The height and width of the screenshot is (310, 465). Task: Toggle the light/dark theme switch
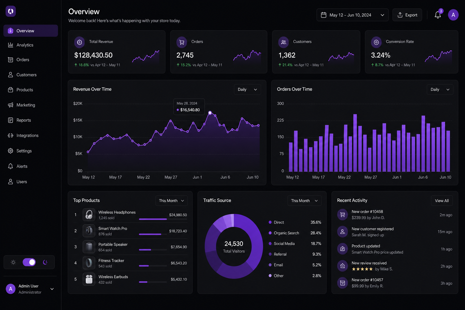coord(29,262)
